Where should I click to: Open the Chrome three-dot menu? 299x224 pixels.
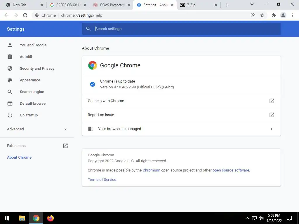click(x=293, y=15)
